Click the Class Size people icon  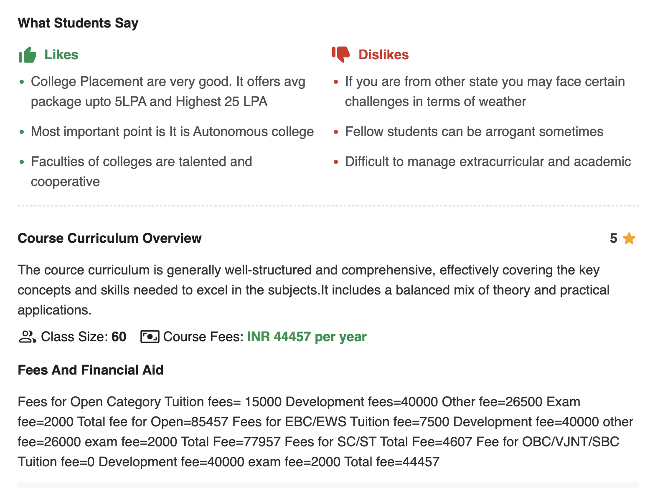tap(27, 337)
